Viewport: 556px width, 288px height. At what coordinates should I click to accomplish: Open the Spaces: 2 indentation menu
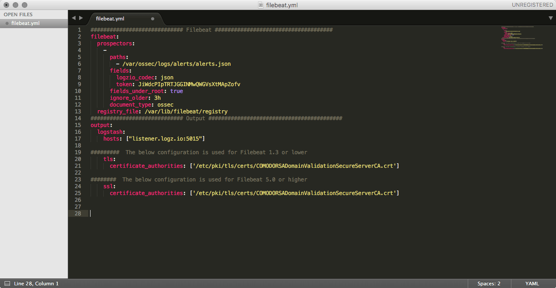pos(488,283)
